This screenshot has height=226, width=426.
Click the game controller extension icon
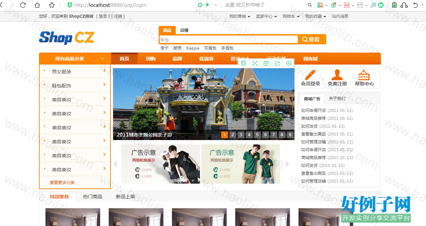[360, 5]
